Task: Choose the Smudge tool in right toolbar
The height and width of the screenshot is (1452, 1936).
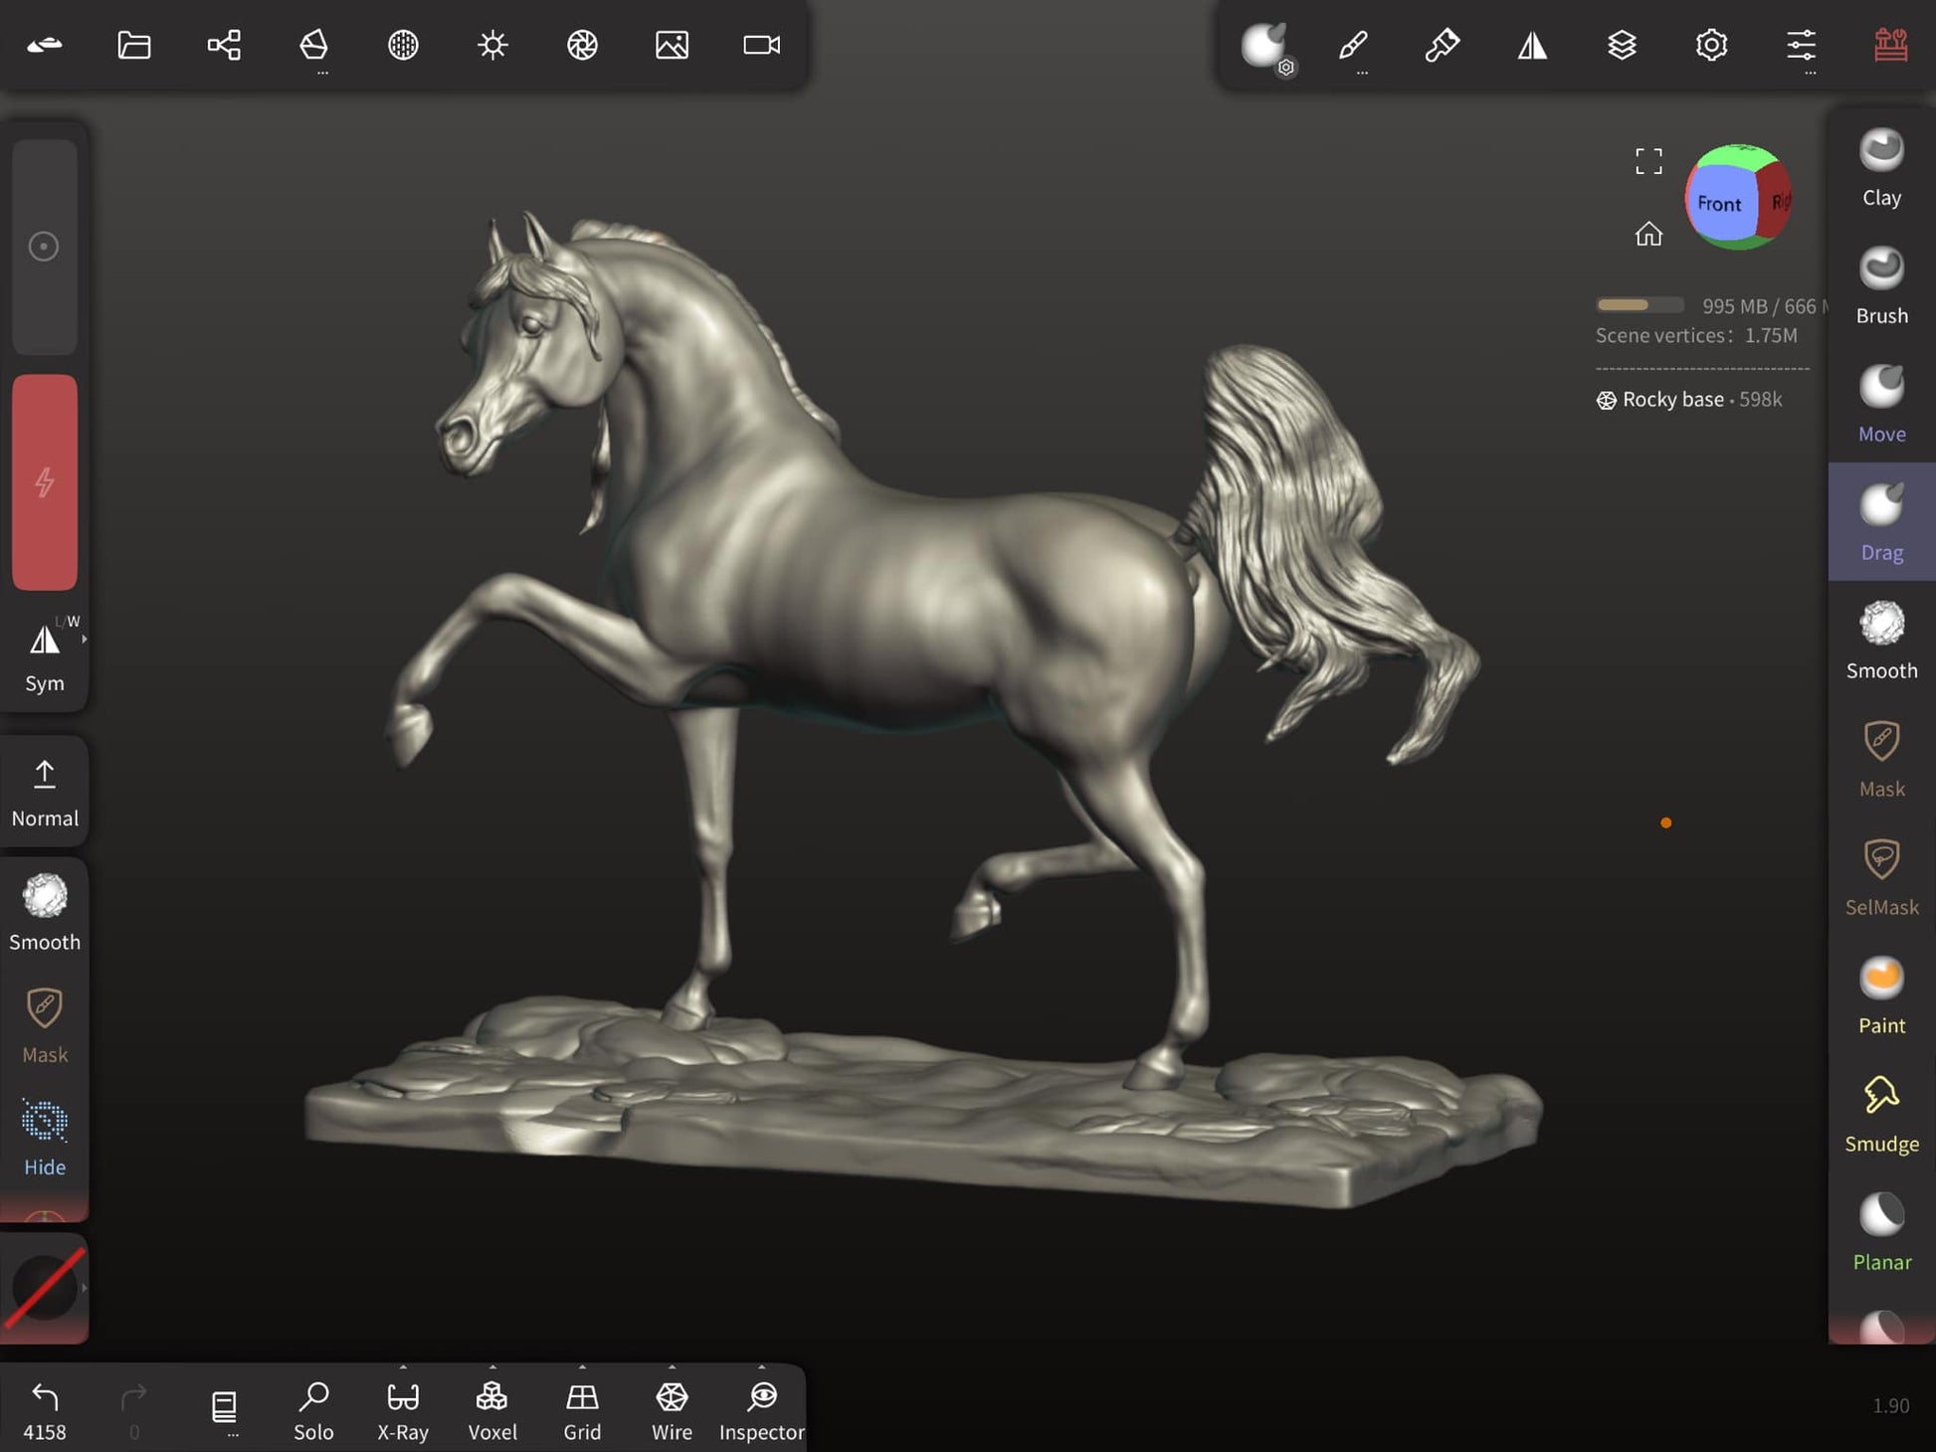Action: [1880, 1114]
